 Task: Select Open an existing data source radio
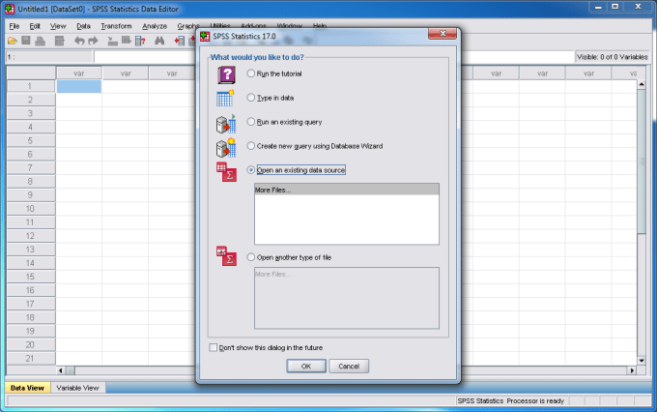coord(250,170)
